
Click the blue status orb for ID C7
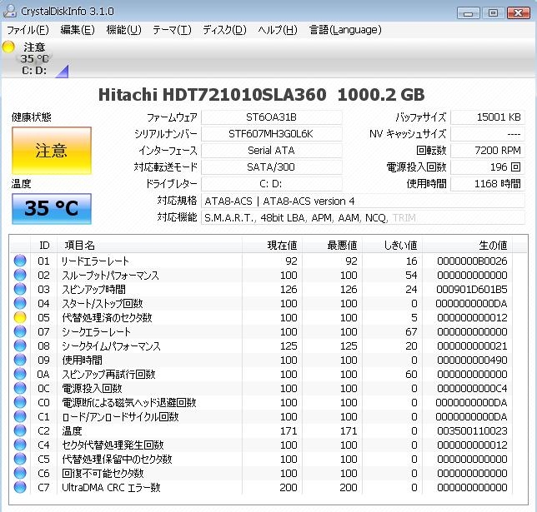20,487
